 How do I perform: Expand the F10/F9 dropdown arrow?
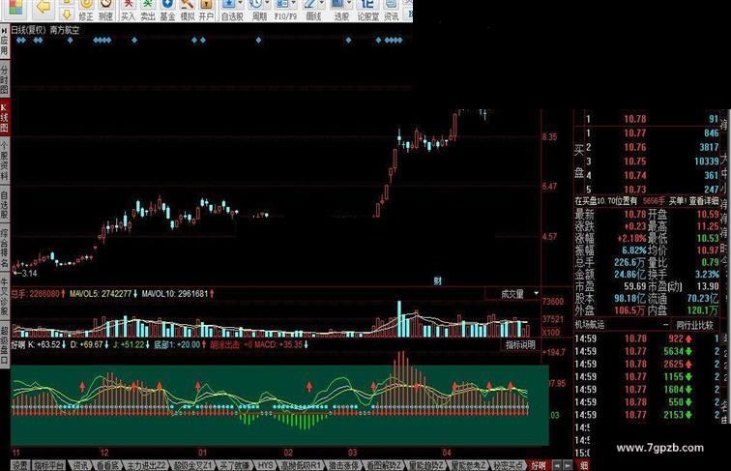[x=293, y=4]
